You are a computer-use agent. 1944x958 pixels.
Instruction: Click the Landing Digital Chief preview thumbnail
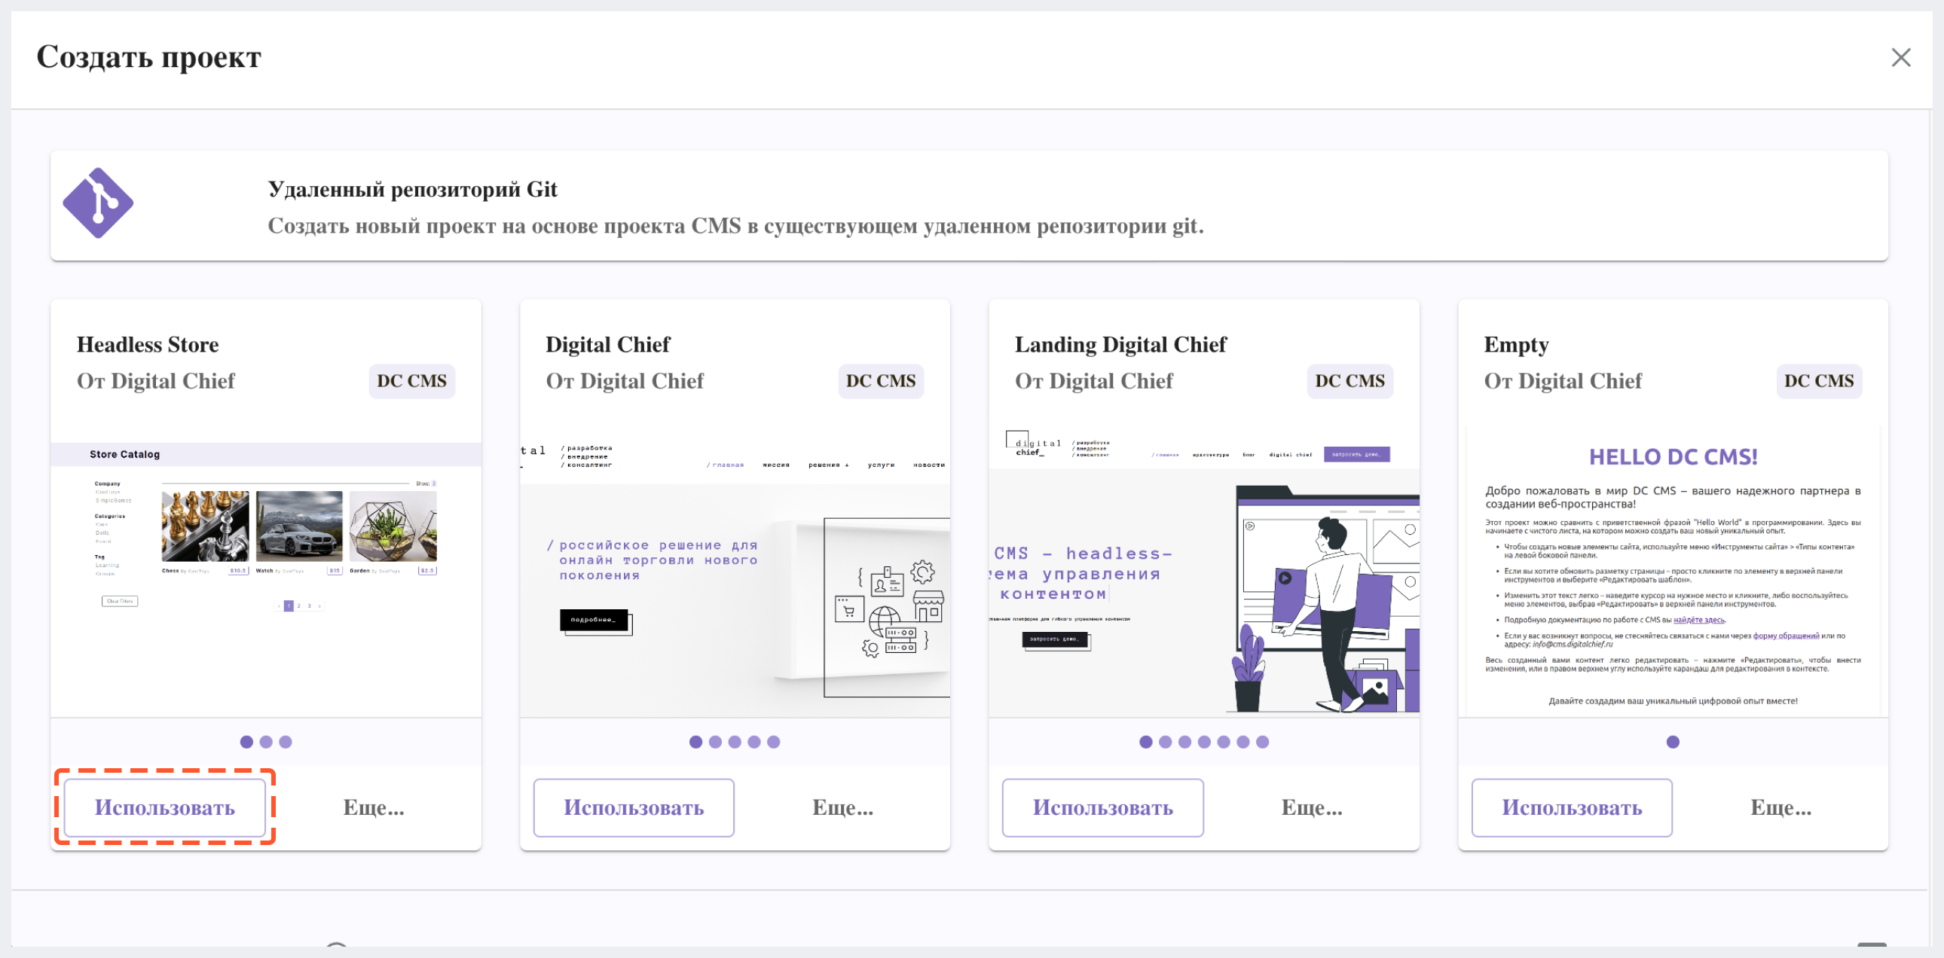click(1203, 571)
